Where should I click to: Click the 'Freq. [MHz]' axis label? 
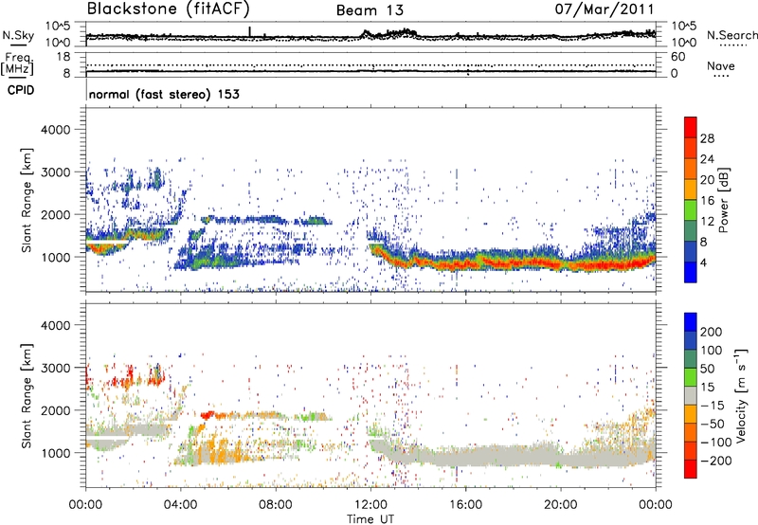[18, 63]
